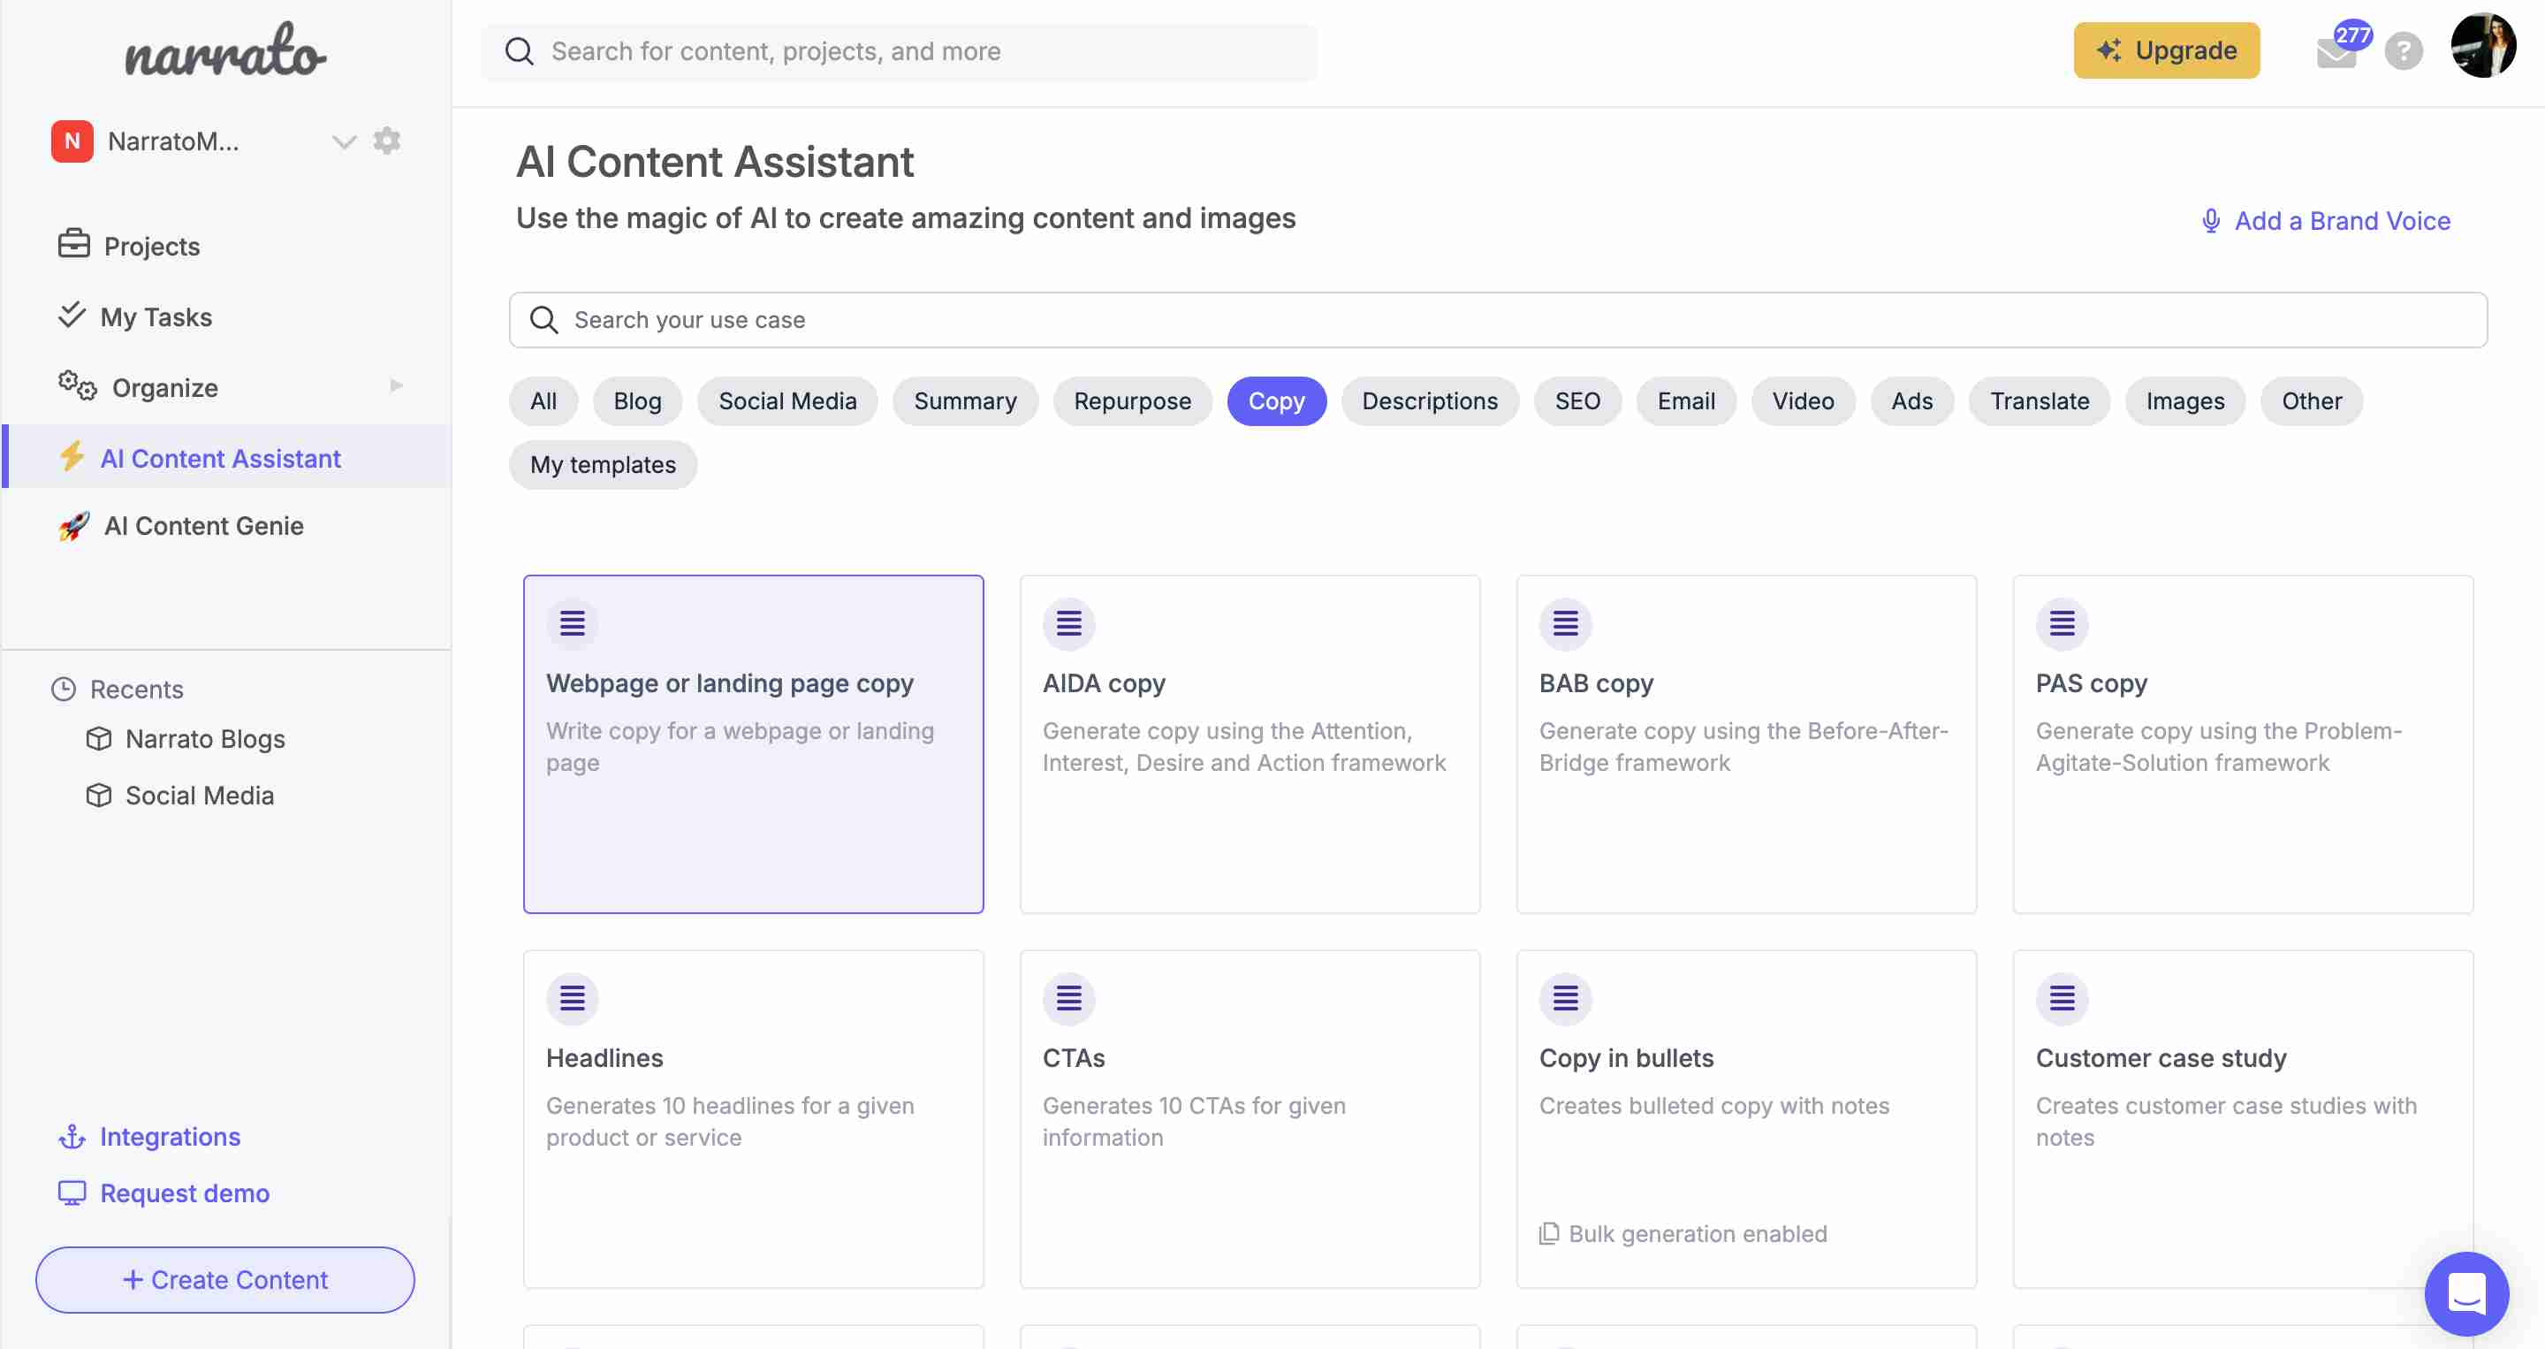Open AI Content Genie
2545x1349 pixels.
pos(202,526)
